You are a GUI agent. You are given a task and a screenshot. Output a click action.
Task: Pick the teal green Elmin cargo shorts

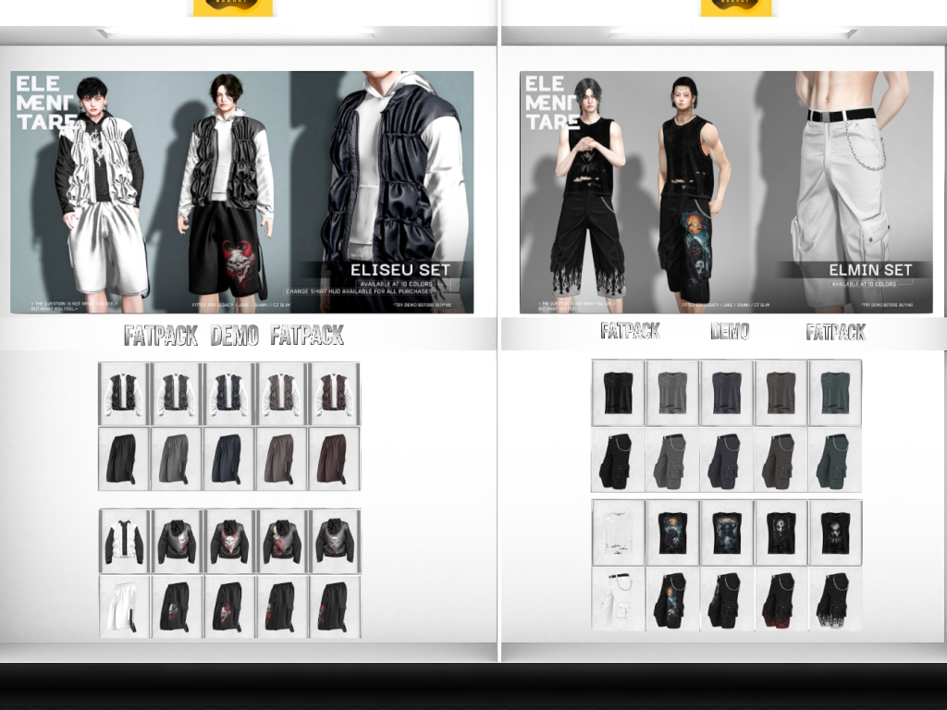point(835,459)
